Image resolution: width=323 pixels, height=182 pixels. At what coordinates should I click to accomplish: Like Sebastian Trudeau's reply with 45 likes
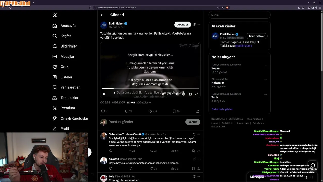[x=154, y=151]
